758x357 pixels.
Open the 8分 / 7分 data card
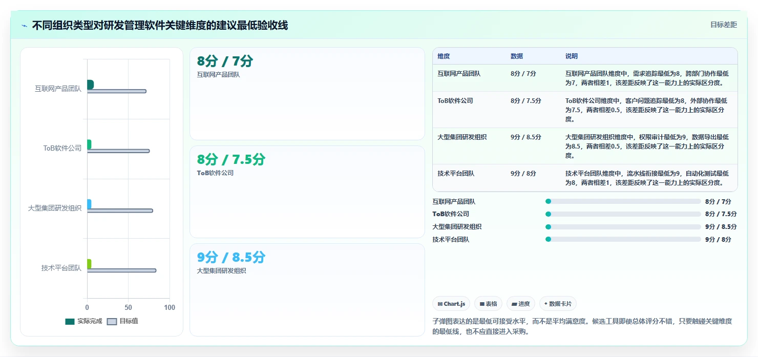tap(307, 94)
